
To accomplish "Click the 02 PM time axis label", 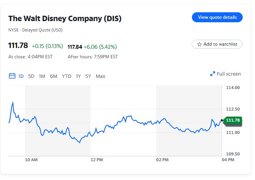I will click(162, 160).
